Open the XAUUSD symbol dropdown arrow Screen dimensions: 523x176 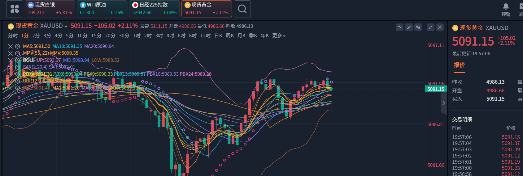coord(66,27)
